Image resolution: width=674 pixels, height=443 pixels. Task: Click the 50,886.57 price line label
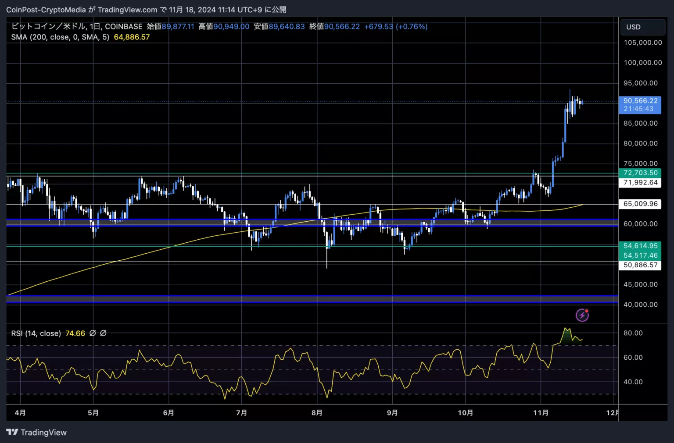(640, 265)
